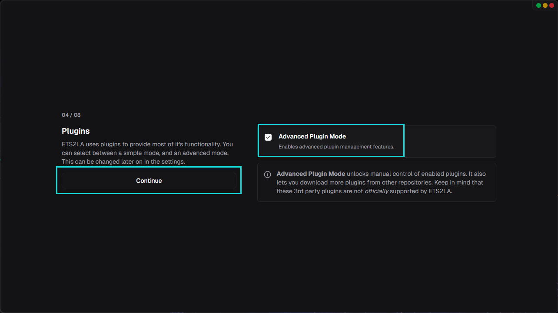Click the Continue button
The width and height of the screenshot is (558, 313).
[x=149, y=181]
